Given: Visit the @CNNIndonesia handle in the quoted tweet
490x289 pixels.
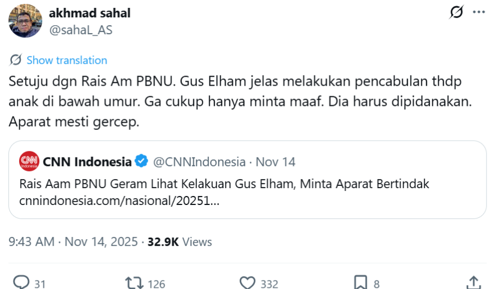Looking at the screenshot, I should [x=199, y=162].
